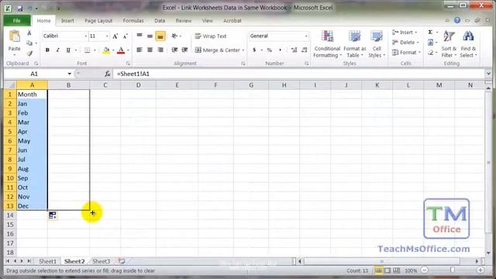The image size is (496, 279).
Task: Click Insert Function fx icon
Action: pyautogui.click(x=107, y=74)
